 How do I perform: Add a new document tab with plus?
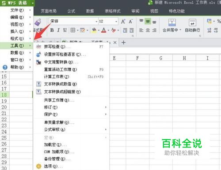point(123,43)
